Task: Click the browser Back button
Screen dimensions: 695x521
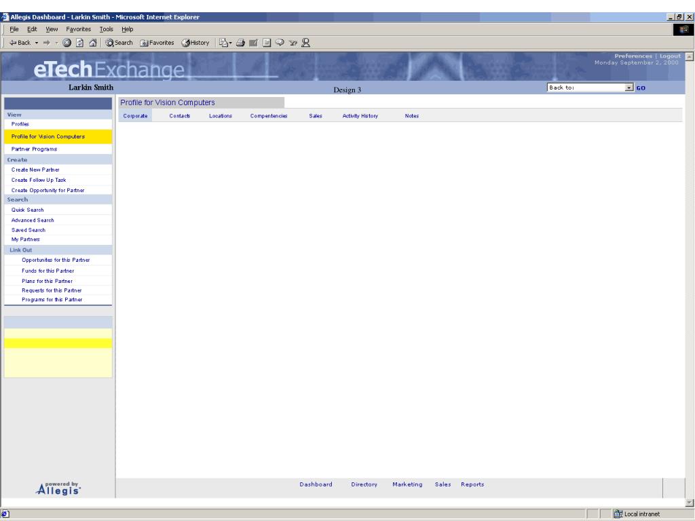Action: click(x=20, y=43)
